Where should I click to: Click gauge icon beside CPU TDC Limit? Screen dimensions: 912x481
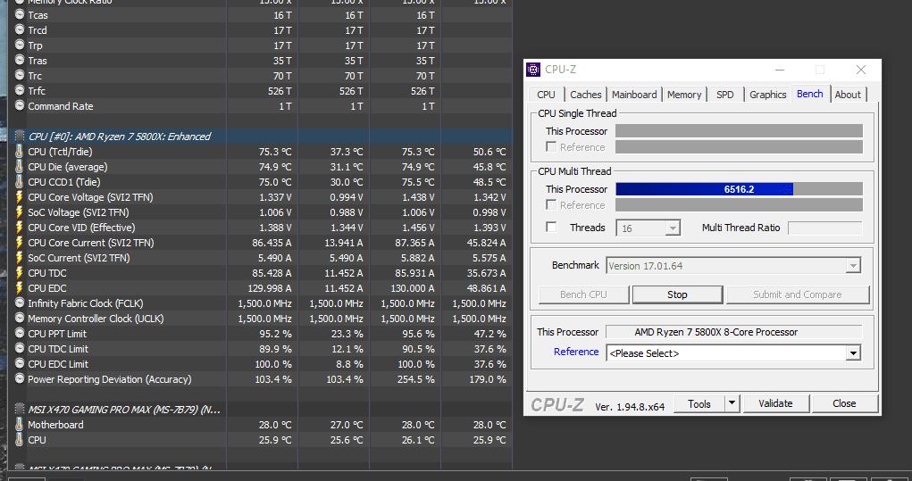click(19, 348)
